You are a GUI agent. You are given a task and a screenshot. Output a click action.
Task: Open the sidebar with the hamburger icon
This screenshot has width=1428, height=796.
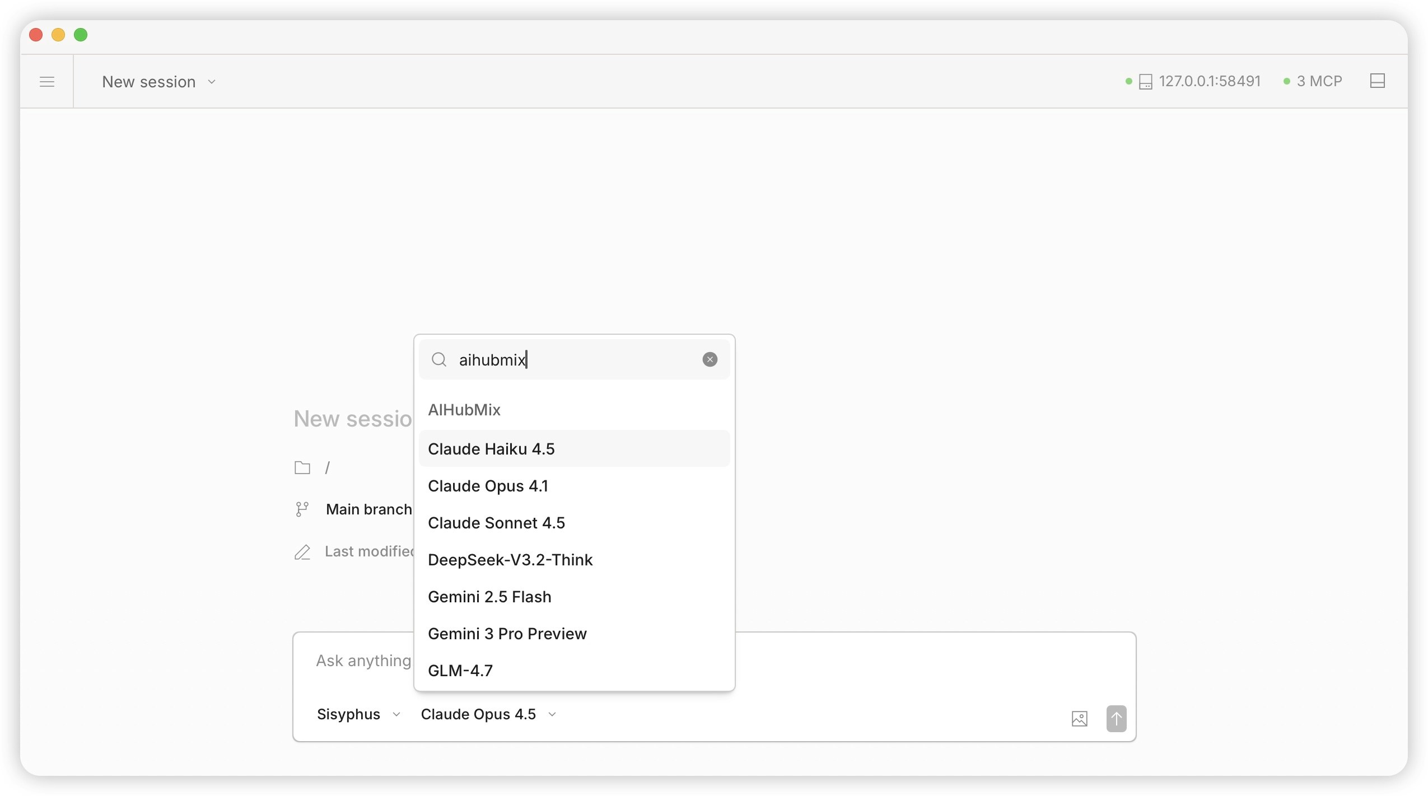(47, 82)
